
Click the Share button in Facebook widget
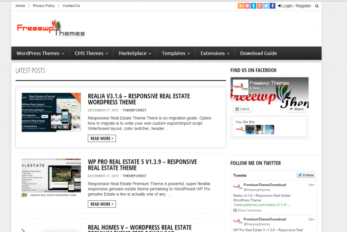296,109
